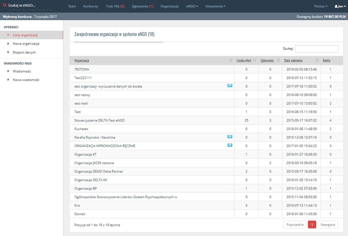Open the Ustawienia dropdown menu
348x236 pixels.
215,6
